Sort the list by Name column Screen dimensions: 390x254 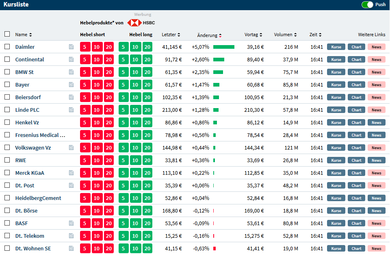pos(24,35)
